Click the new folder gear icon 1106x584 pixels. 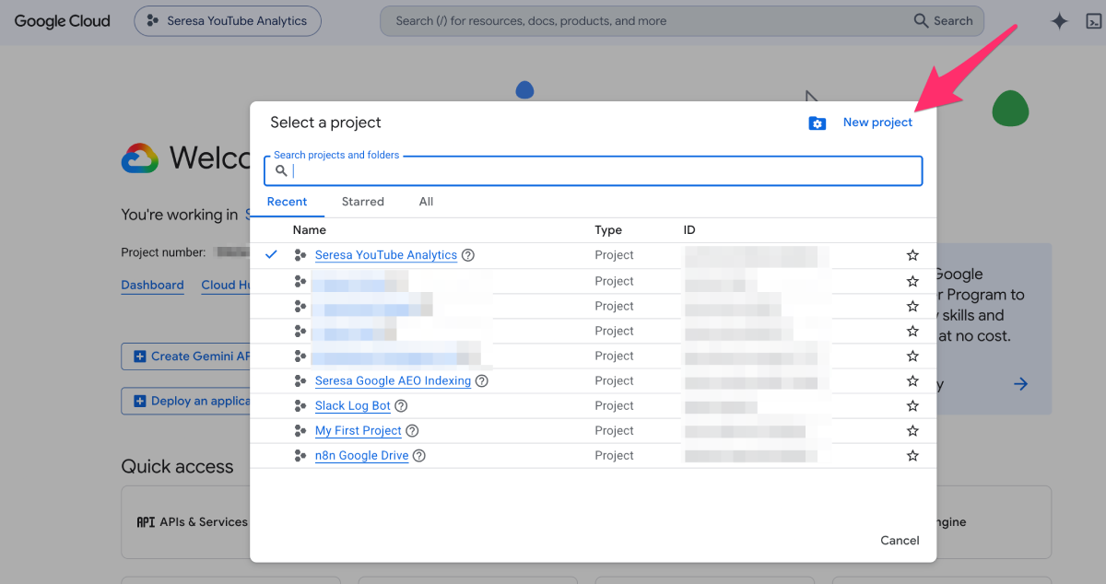[x=818, y=123]
